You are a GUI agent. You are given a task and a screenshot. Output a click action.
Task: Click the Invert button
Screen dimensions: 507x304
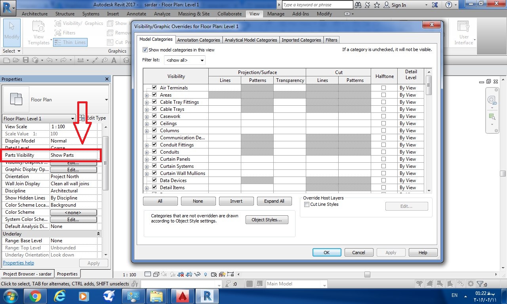[x=236, y=201]
